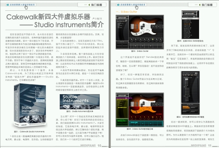
Task: Click the green arrow beside 独门秘籍 on right page
Action: [x=200, y=5]
